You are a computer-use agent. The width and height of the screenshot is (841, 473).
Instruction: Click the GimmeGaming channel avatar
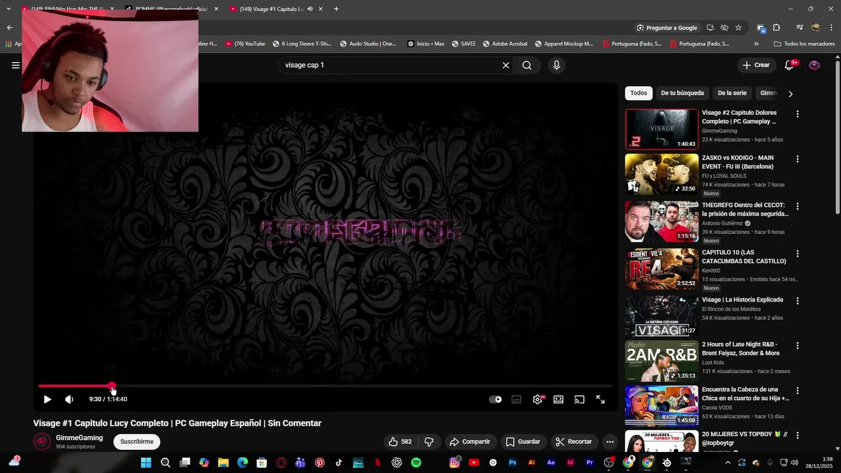(x=42, y=441)
